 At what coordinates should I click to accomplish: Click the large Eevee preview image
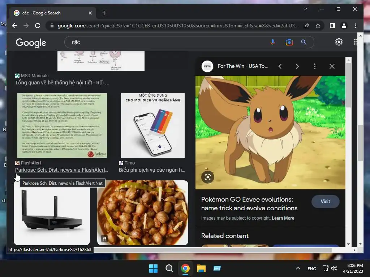[x=270, y=132]
